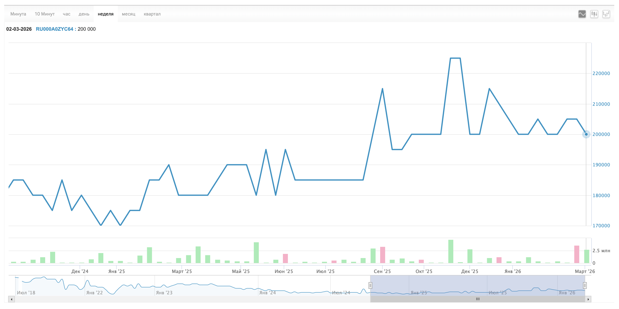Click the highlighted last data point marker
Image resolution: width=619 pixels, height=309 pixels.
click(586, 134)
